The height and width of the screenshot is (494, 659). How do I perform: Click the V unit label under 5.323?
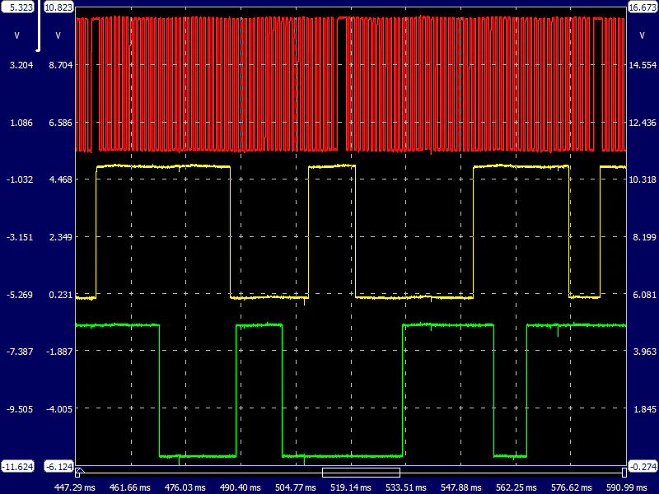click(17, 35)
